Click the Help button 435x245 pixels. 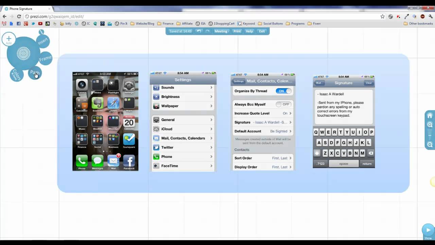249,31
